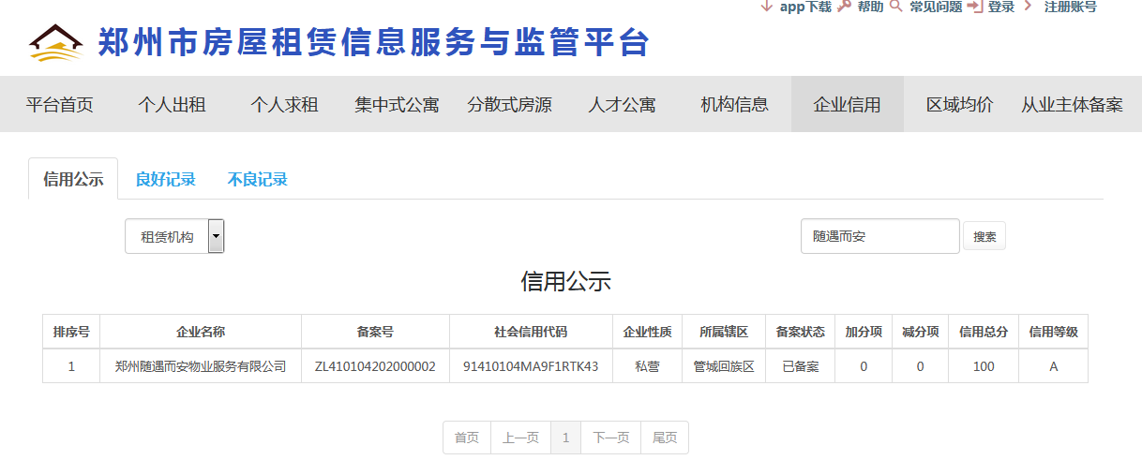
Task: Click the 信用总分 column header
Action: (984, 332)
